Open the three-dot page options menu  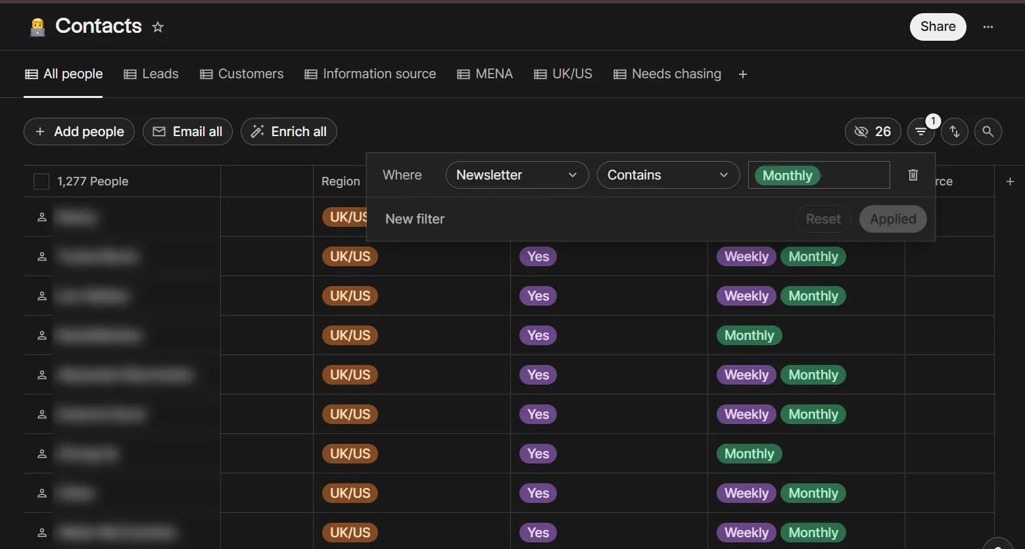click(988, 27)
